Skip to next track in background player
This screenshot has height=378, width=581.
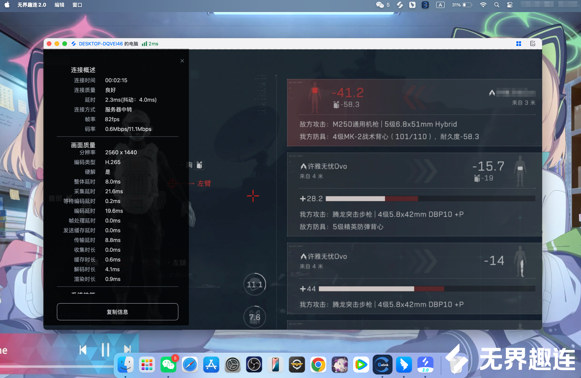click(127, 350)
